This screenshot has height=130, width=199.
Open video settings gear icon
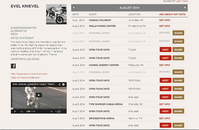click(52, 112)
